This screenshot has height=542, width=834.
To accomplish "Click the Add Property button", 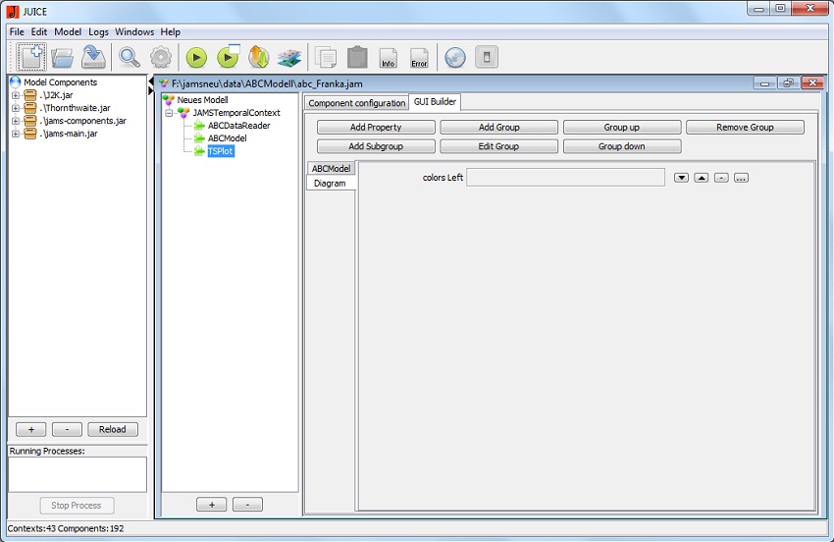I will tap(376, 128).
